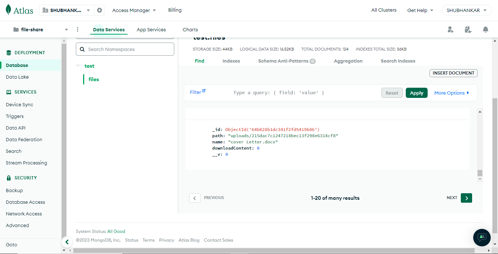Click the Contact Sales link

tap(218, 240)
